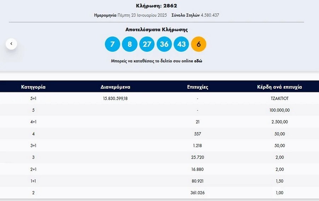Click the blue ball number 7
319x201 pixels.
(113, 44)
